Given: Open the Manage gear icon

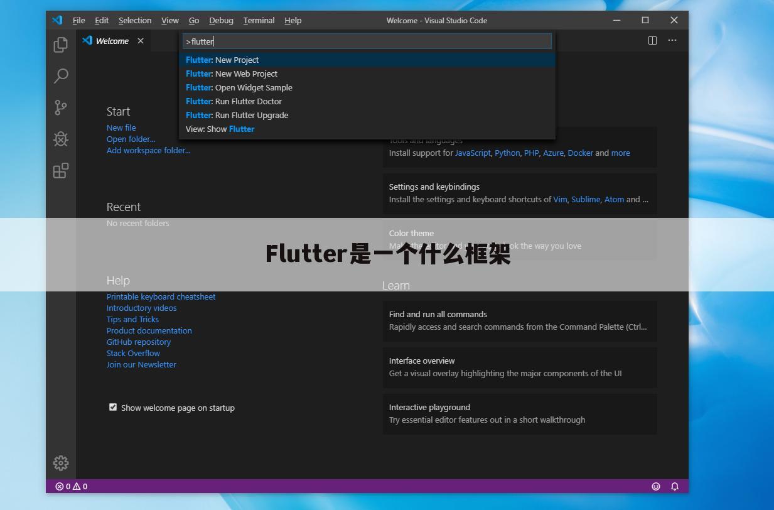Looking at the screenshot, I should pyautogui.click(x=61, y=463).
